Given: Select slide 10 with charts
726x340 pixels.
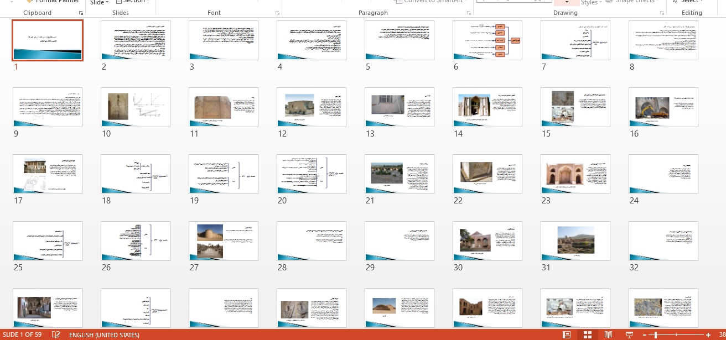Looking at the screenshot, I should point(136,107).
